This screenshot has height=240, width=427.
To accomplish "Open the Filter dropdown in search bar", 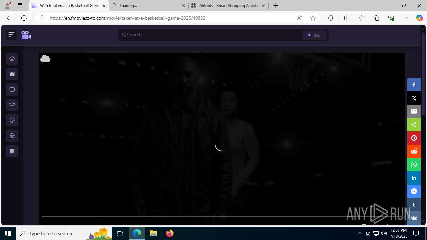I will 315,35.
